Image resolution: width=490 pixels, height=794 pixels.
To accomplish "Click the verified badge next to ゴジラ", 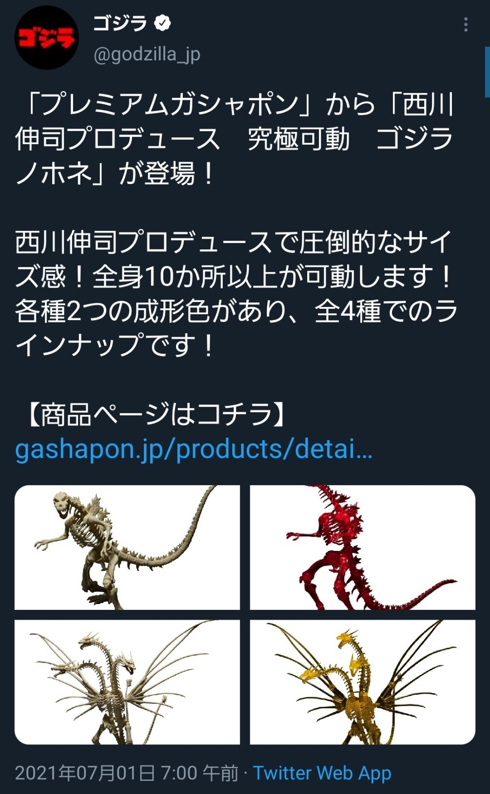I will pyautogui.click(x=163, y=23).
